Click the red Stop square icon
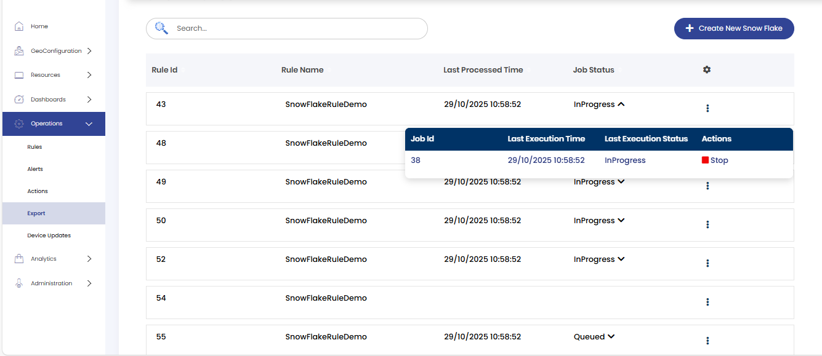 (x=705, y=160)
